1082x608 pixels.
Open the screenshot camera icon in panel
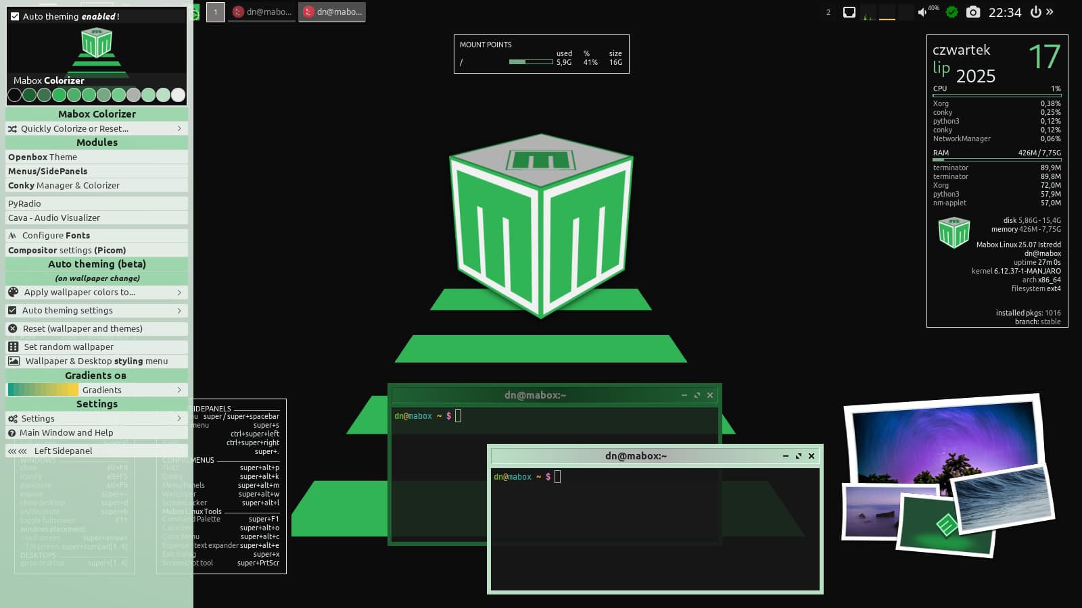(x=973, y=11)
